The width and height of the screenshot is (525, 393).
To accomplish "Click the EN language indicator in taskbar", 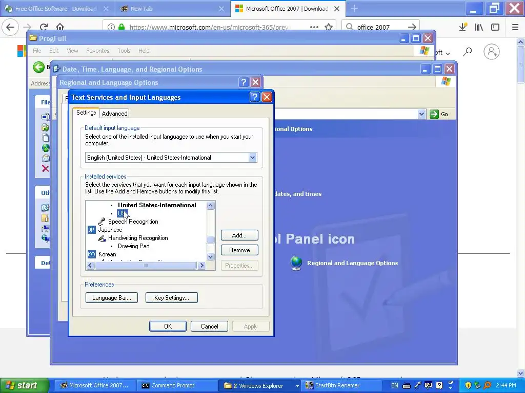I will pyautogui.click(x=395, y=386).
